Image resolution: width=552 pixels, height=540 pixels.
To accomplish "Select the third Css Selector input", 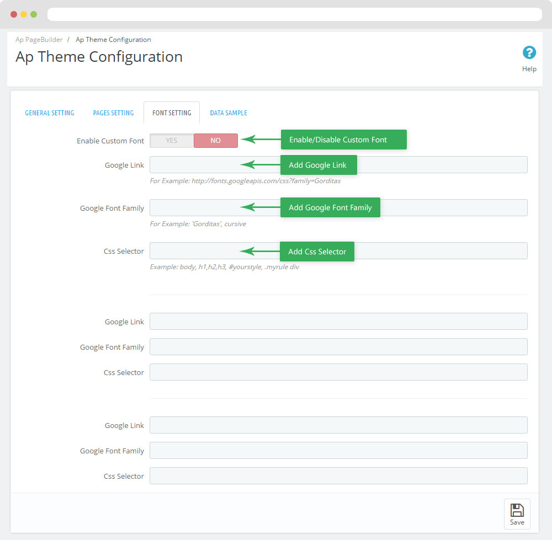I will pyautogui.click(x=338, y=476).
